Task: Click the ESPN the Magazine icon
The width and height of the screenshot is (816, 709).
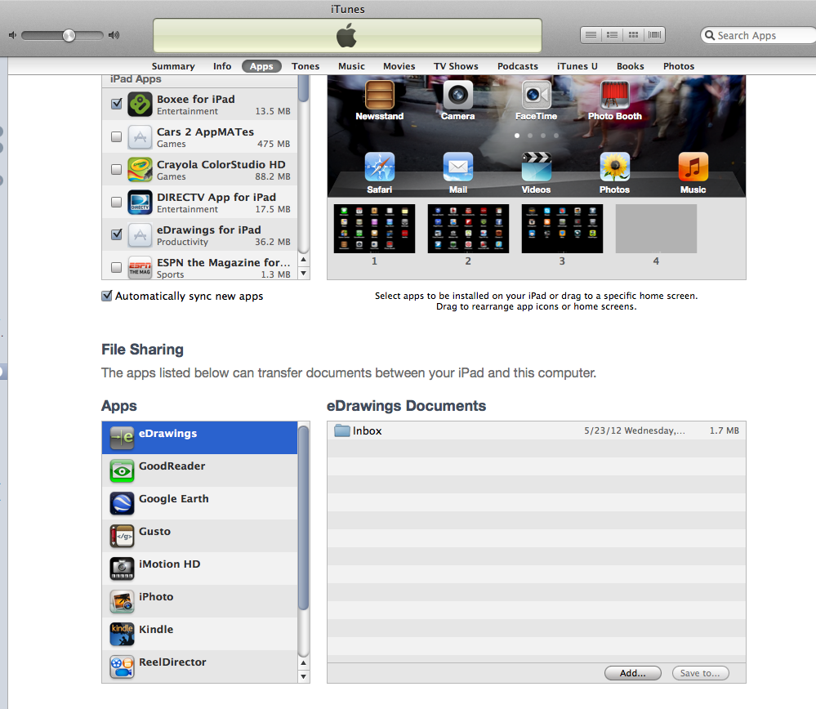Action: tap(140, 268)
